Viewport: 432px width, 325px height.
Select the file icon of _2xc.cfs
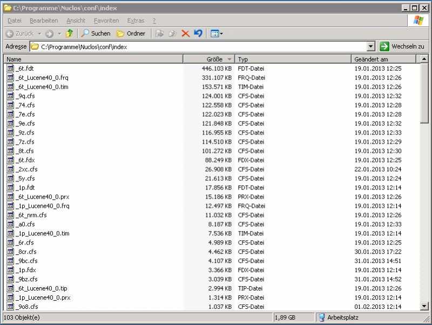click(10, 169)
